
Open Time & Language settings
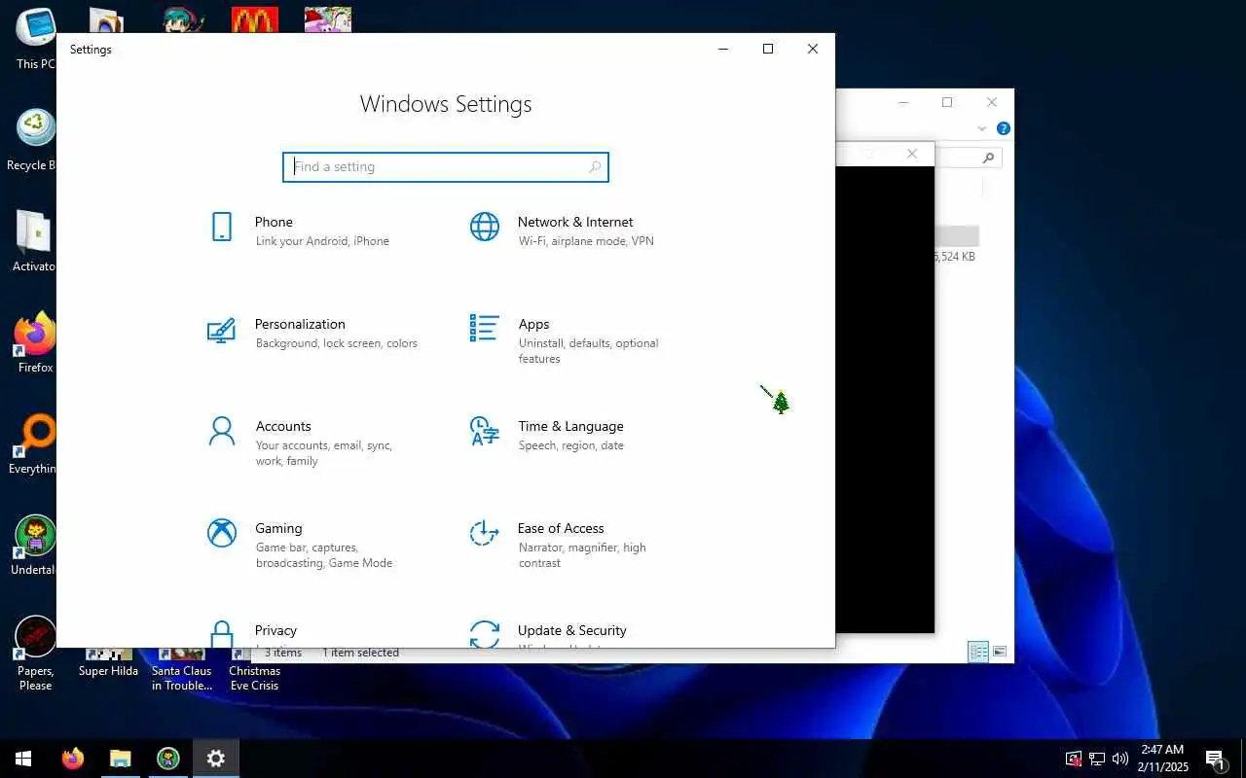click(x=547, y=435)
